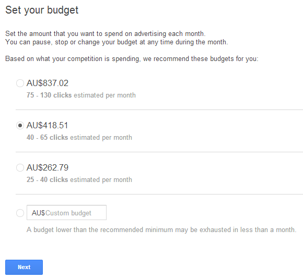The width and height of the screenshot is (303, 279).
Task: Click the recommended minimum budget warning text
Action: (x=161, y=230)
